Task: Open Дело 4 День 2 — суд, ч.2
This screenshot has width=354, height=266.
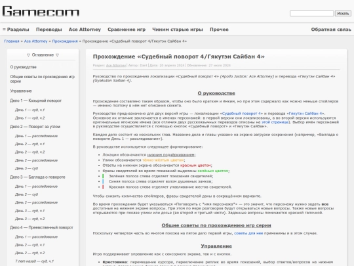Action: [x=29, y=253]
